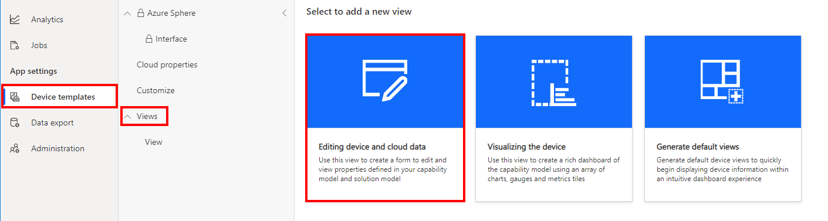Collapse the Views section chevron
This screenshot has height=221, width=828.
[x=128, y=116]
